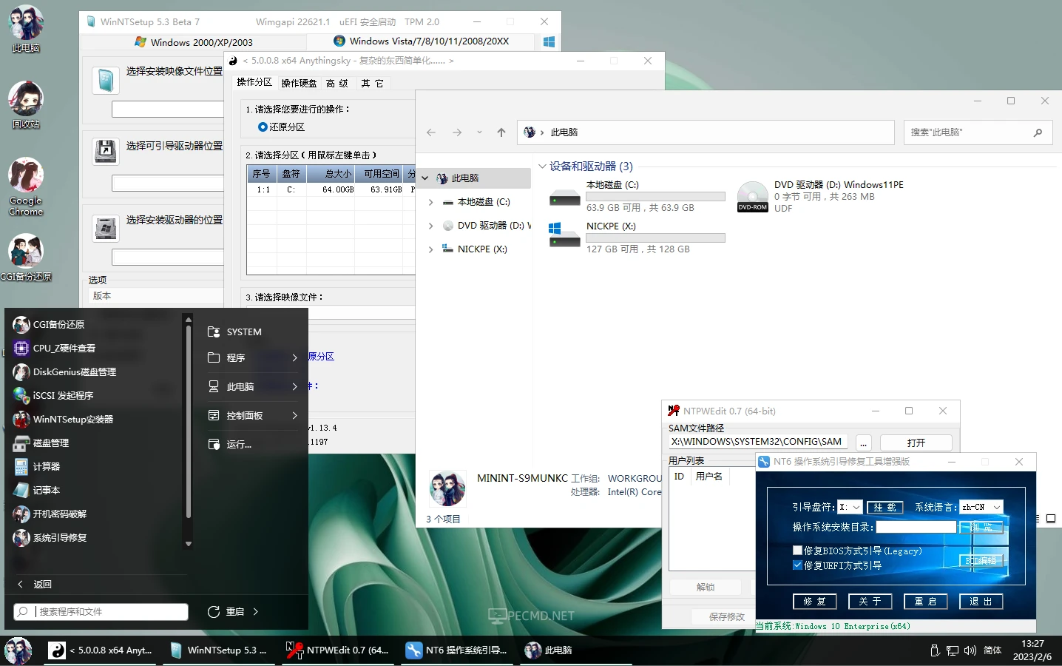Viewport: 1062px width, 666px height.
Task: Switch to 操作硬盘 tab
Action: point(299,83)
